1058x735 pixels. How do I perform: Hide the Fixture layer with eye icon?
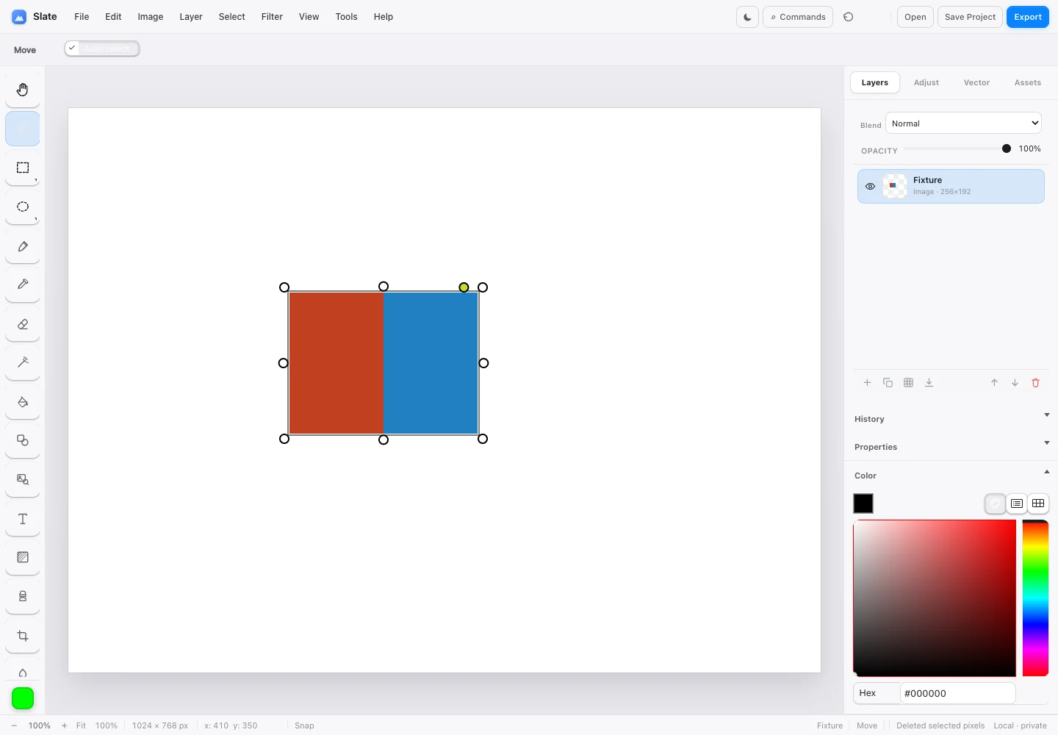[x=870, y=187]
